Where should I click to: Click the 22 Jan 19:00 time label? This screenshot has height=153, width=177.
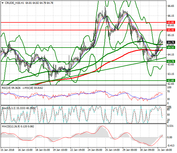(x=78, y=150)
